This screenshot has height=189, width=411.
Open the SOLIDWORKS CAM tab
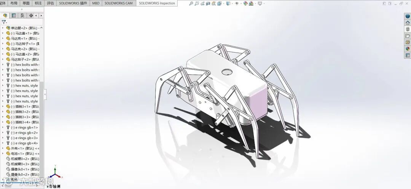[119, 3]
